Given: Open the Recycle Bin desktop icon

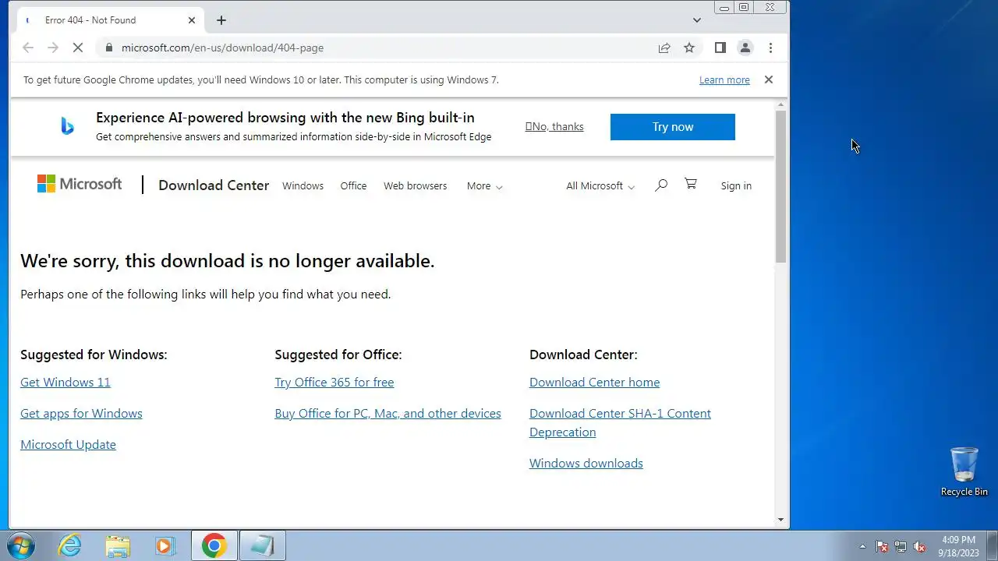Looking at the screenshot, I should 964,471.
